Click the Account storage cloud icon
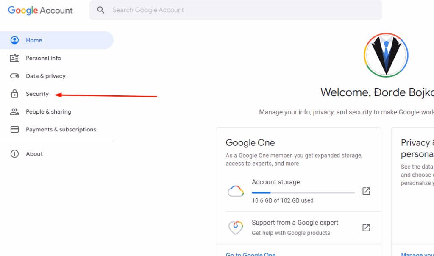The width and height of the screenshot is (434, 256). coord(236,191)
